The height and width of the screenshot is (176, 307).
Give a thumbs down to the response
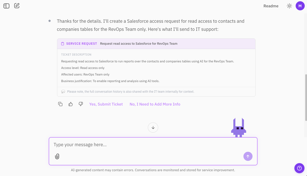[81, 104]
